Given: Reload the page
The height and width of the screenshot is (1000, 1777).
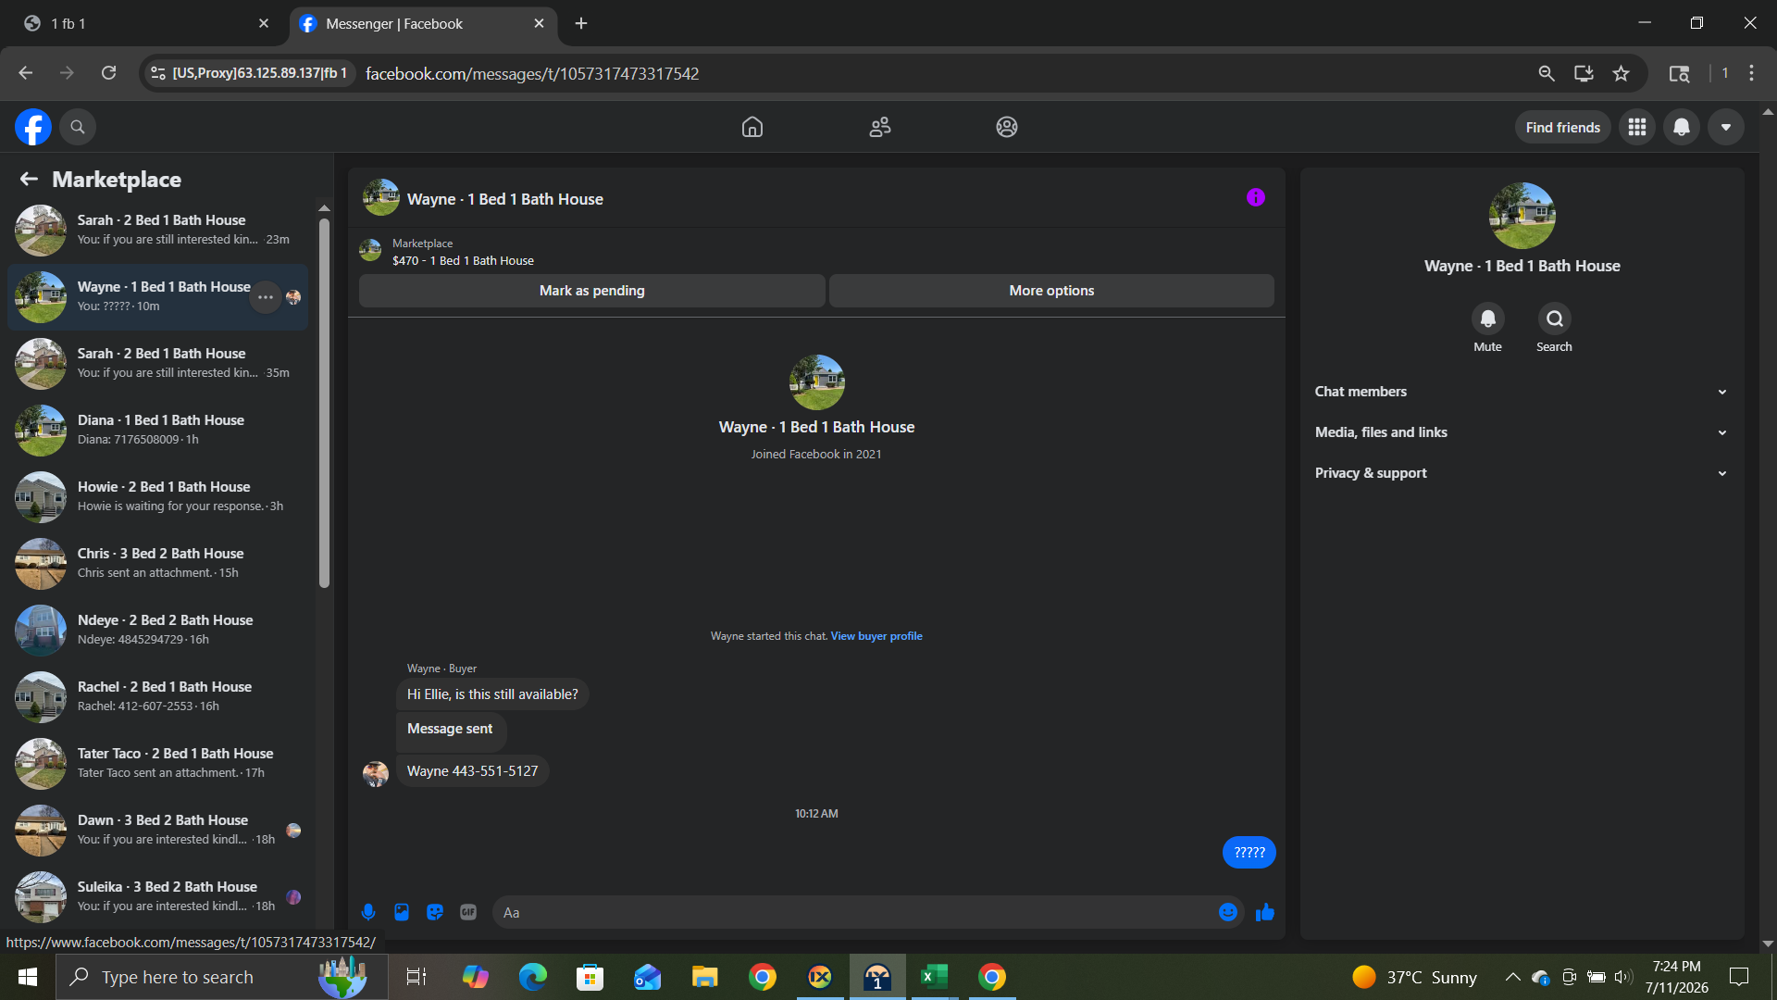Looking at the screenshot, I should (108, 73).
